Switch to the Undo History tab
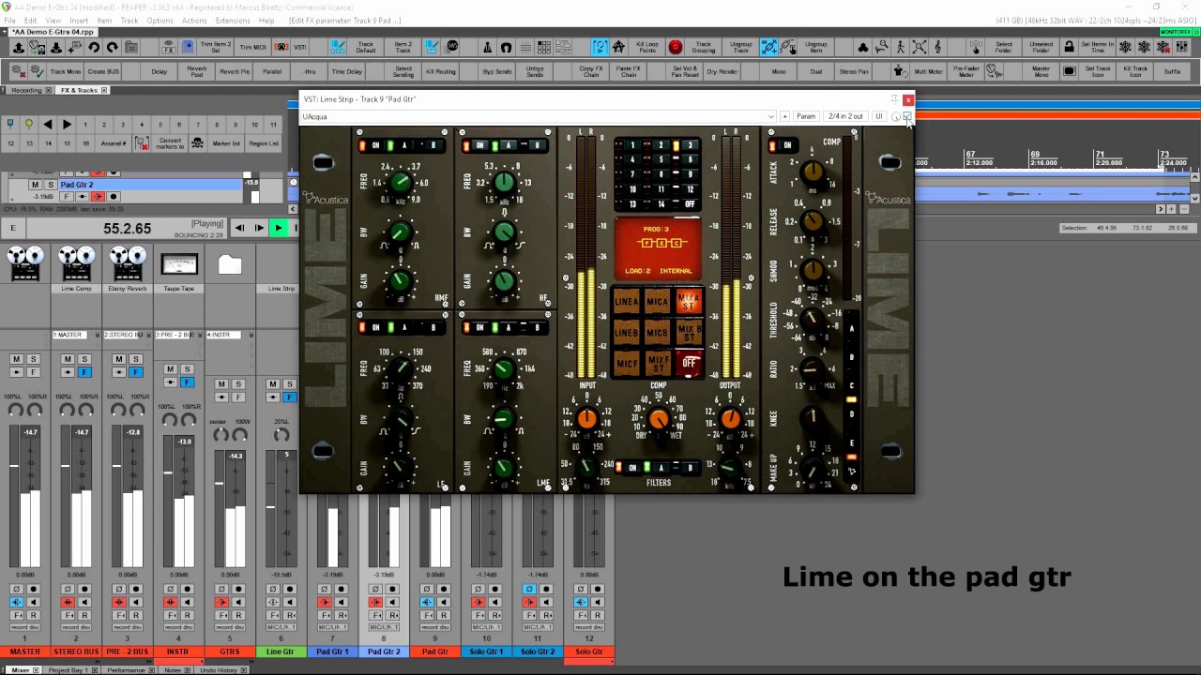Screen dimensions: 1201x675 click(220, 670)
